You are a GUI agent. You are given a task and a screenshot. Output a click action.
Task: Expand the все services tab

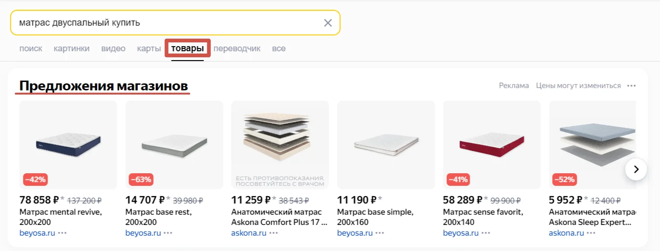pyautogui.click(x=279, y=48)
